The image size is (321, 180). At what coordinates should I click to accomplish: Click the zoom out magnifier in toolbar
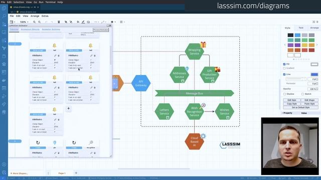(39, 22)
